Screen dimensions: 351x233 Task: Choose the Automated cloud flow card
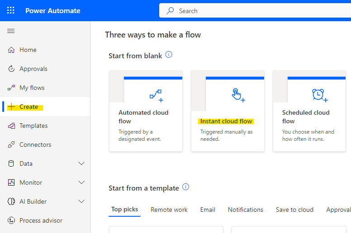[146, 111]
